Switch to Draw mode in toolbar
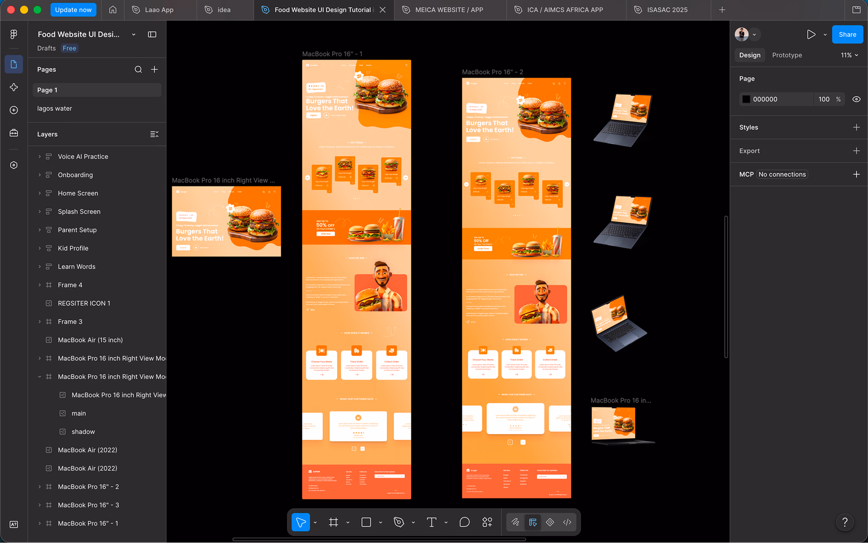The image size is (868, 543). point(515,522)
